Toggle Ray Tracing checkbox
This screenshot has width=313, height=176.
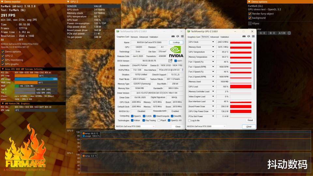point(143,120)
